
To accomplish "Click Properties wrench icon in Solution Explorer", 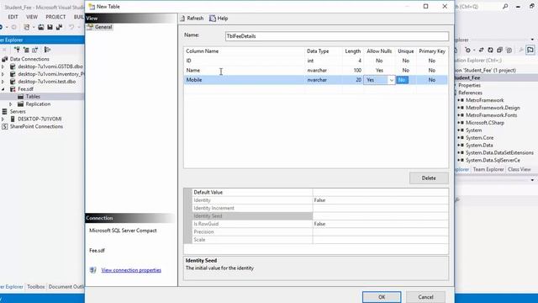I will (521, 50).
